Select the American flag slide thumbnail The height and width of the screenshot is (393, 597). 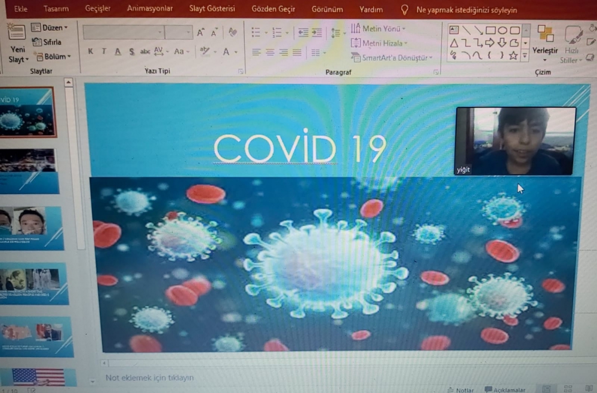[38, 377]
